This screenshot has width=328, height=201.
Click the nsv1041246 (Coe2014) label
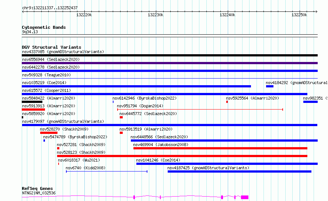[158, 160]
